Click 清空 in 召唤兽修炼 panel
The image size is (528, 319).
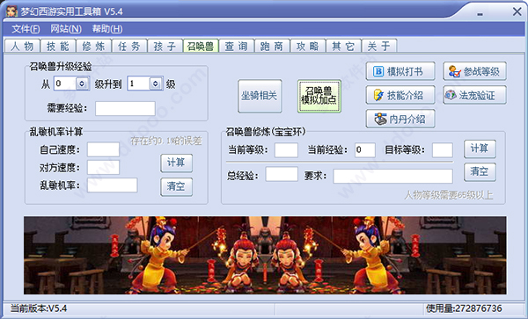(480, 172)
